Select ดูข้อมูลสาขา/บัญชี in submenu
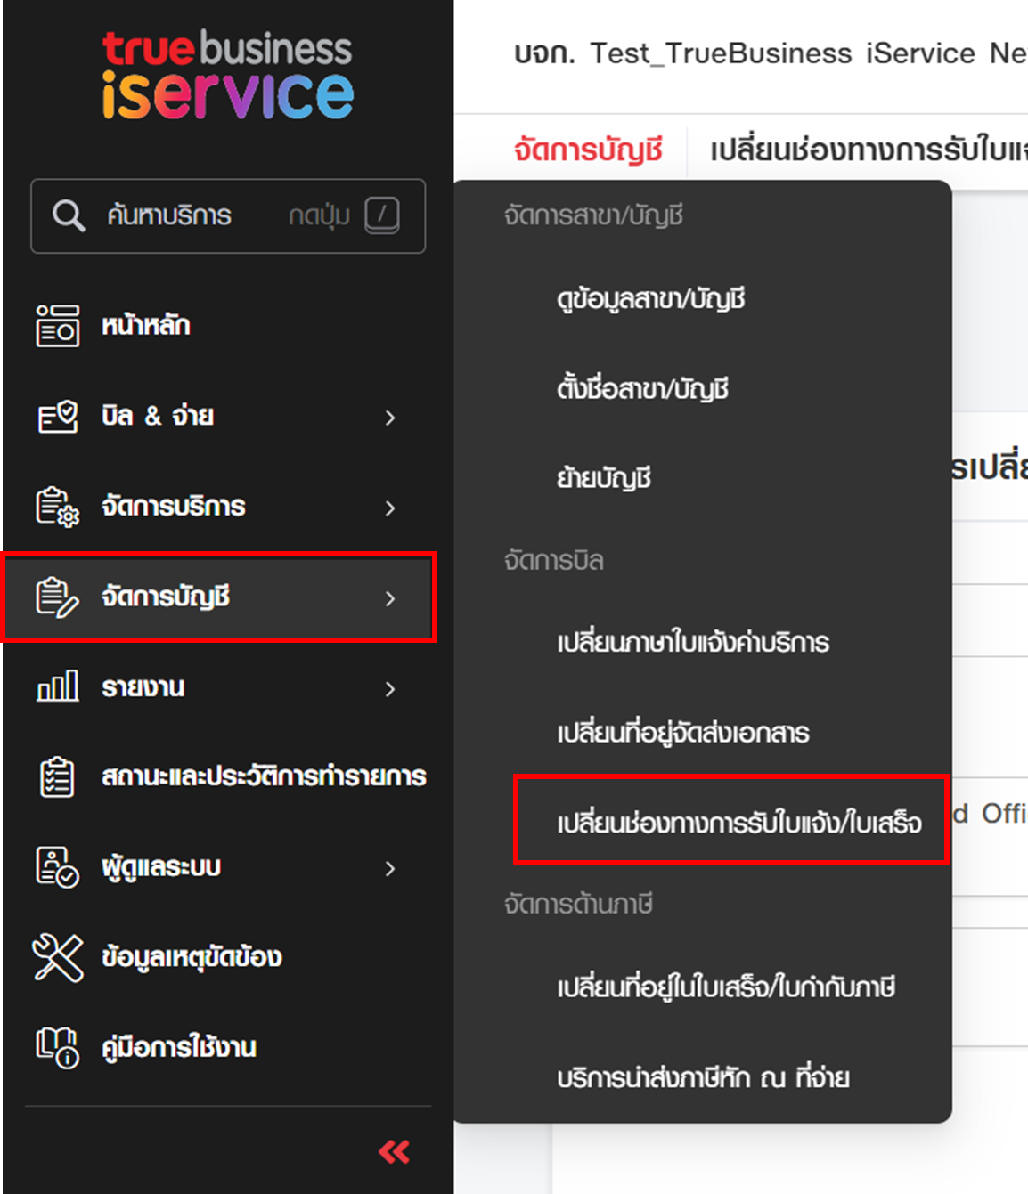 [651, 299]
